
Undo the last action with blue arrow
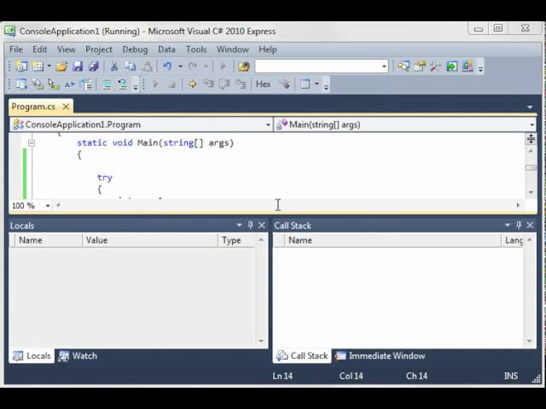(167, 66)
